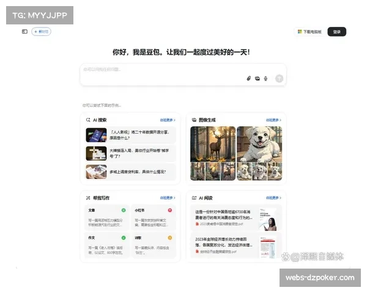Click phone thumbnail beside 人人影视 item
The width and height of the screenshot is (367, 293).
[x=96, y=135]
